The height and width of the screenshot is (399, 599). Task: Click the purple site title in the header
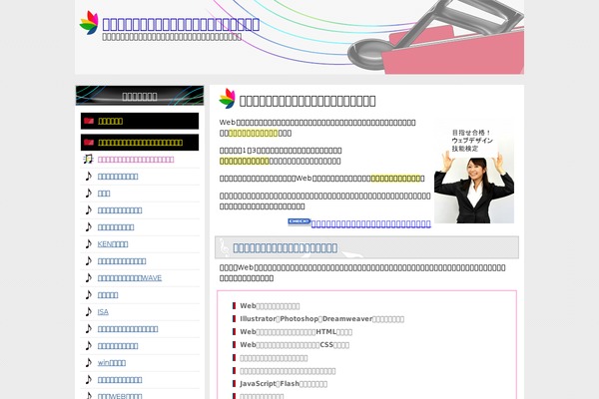181,24
